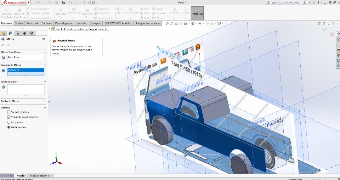Expand the Bodies to Mirror section
Screen dimensions: 340x180
click(x=45, y=101)
